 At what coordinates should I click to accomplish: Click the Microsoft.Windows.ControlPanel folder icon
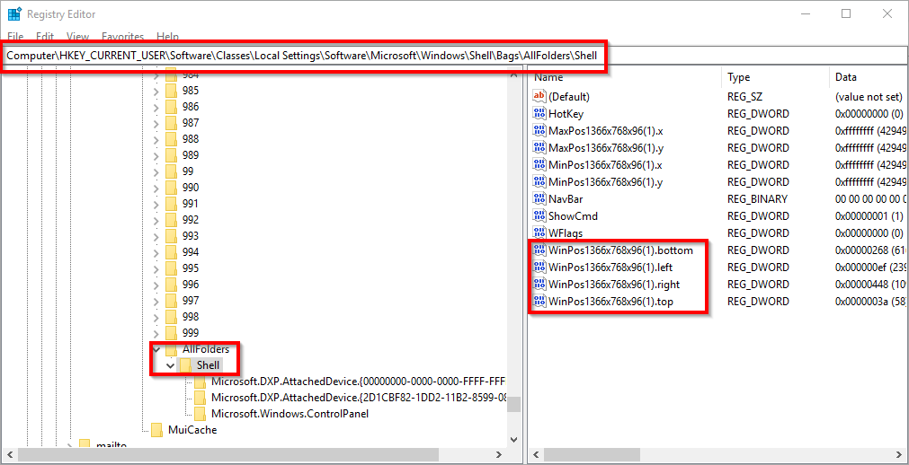(200, 414)
